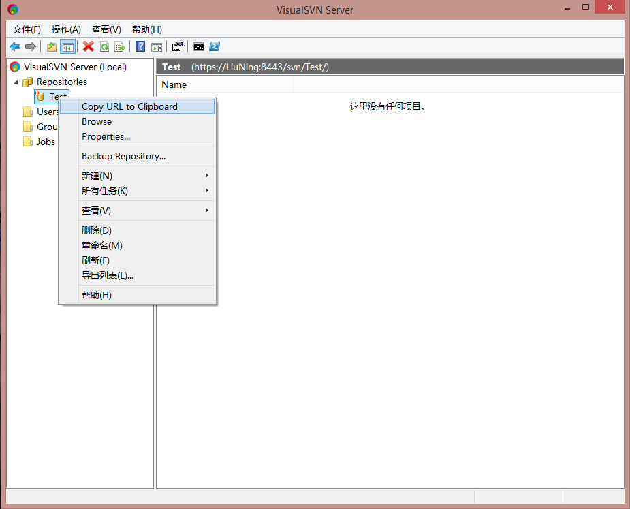630x509 pixels.
Task: Select the Repositories tree item label
Action: pos(62,82)
